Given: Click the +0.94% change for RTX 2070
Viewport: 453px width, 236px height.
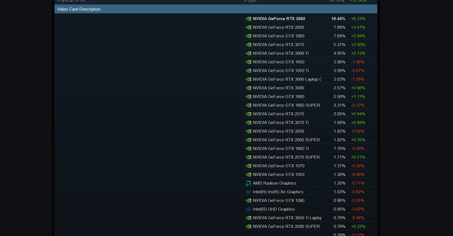Looking at the screenshot, I should click(358, 114).
